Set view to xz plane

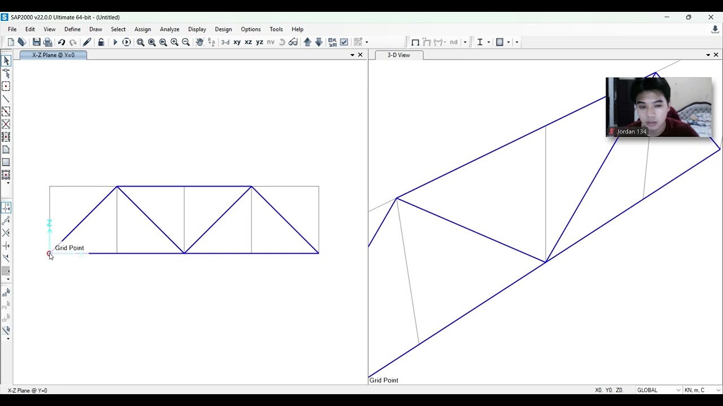click(x=248, y=42)
